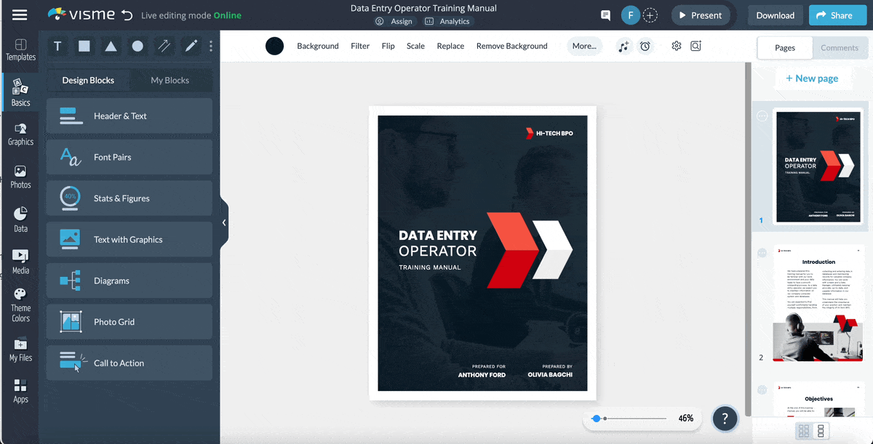873x444 pixels.
Task: Pick the pen drawing tool
Action: pyautogui.click(x=191, y=47)
